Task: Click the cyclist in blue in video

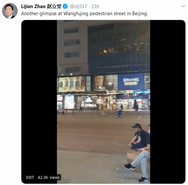Action: (119, 114)
